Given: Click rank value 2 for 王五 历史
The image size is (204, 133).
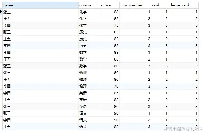Looking at the screenshot, I should pos(160,39).
